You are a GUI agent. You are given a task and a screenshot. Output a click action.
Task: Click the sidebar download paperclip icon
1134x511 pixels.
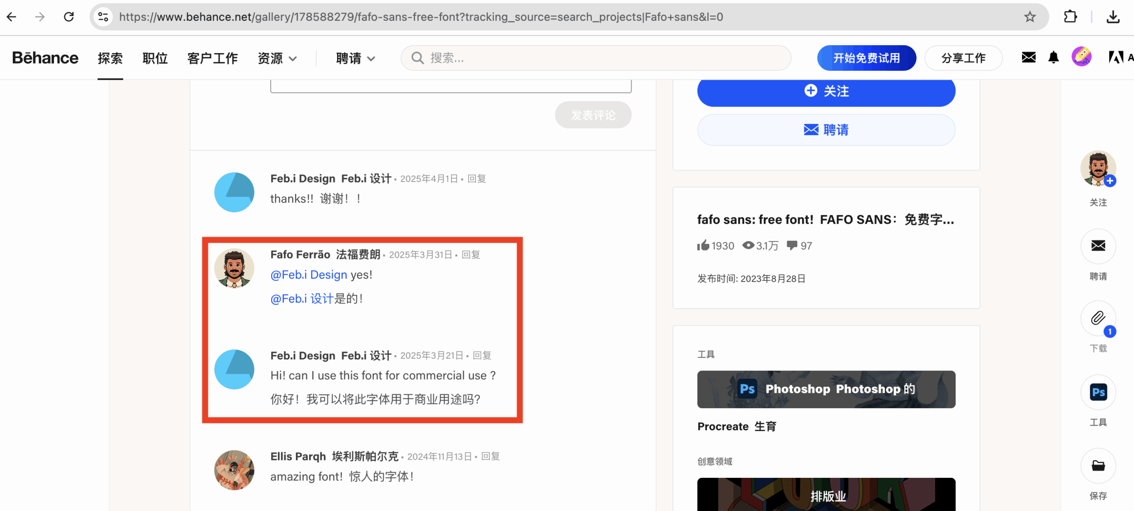pyautogui.click(x=1098, y=318)
